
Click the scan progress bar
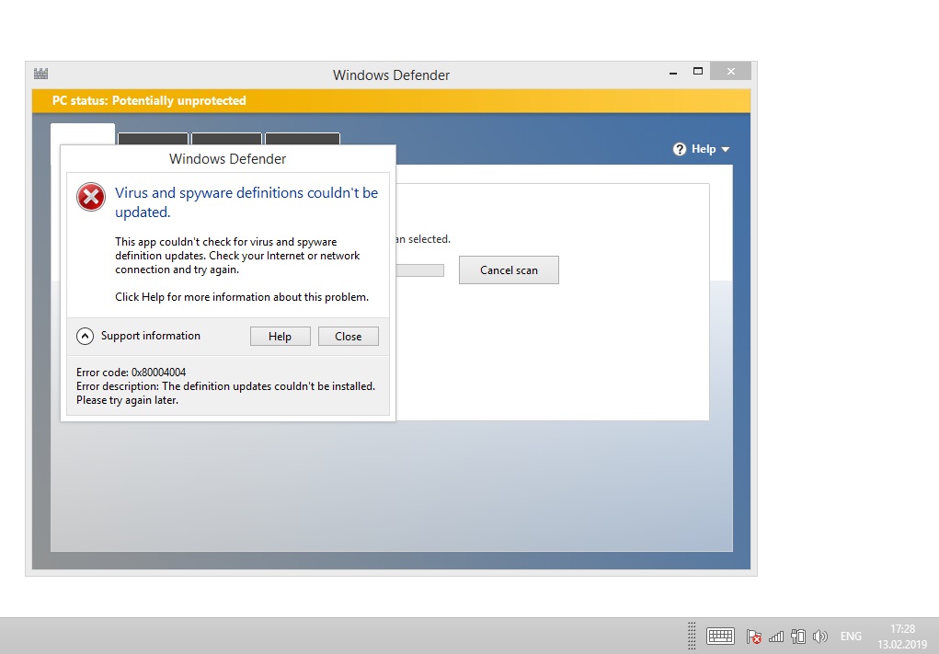coord(419,270)
